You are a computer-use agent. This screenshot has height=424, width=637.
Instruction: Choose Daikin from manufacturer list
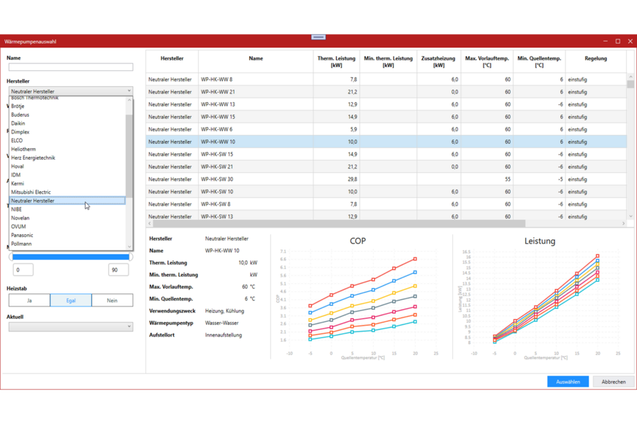(18, 123)
